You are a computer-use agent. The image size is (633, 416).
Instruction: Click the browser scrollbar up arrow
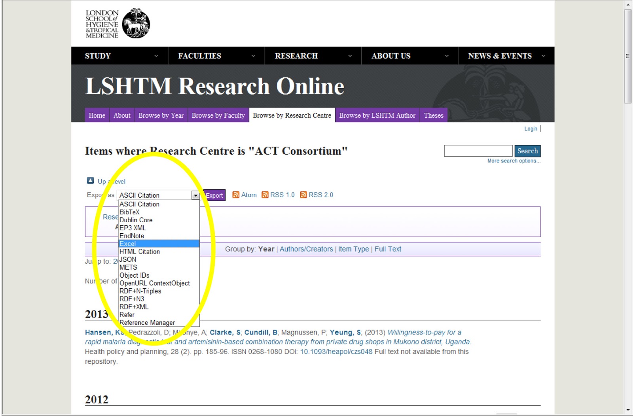628,4
